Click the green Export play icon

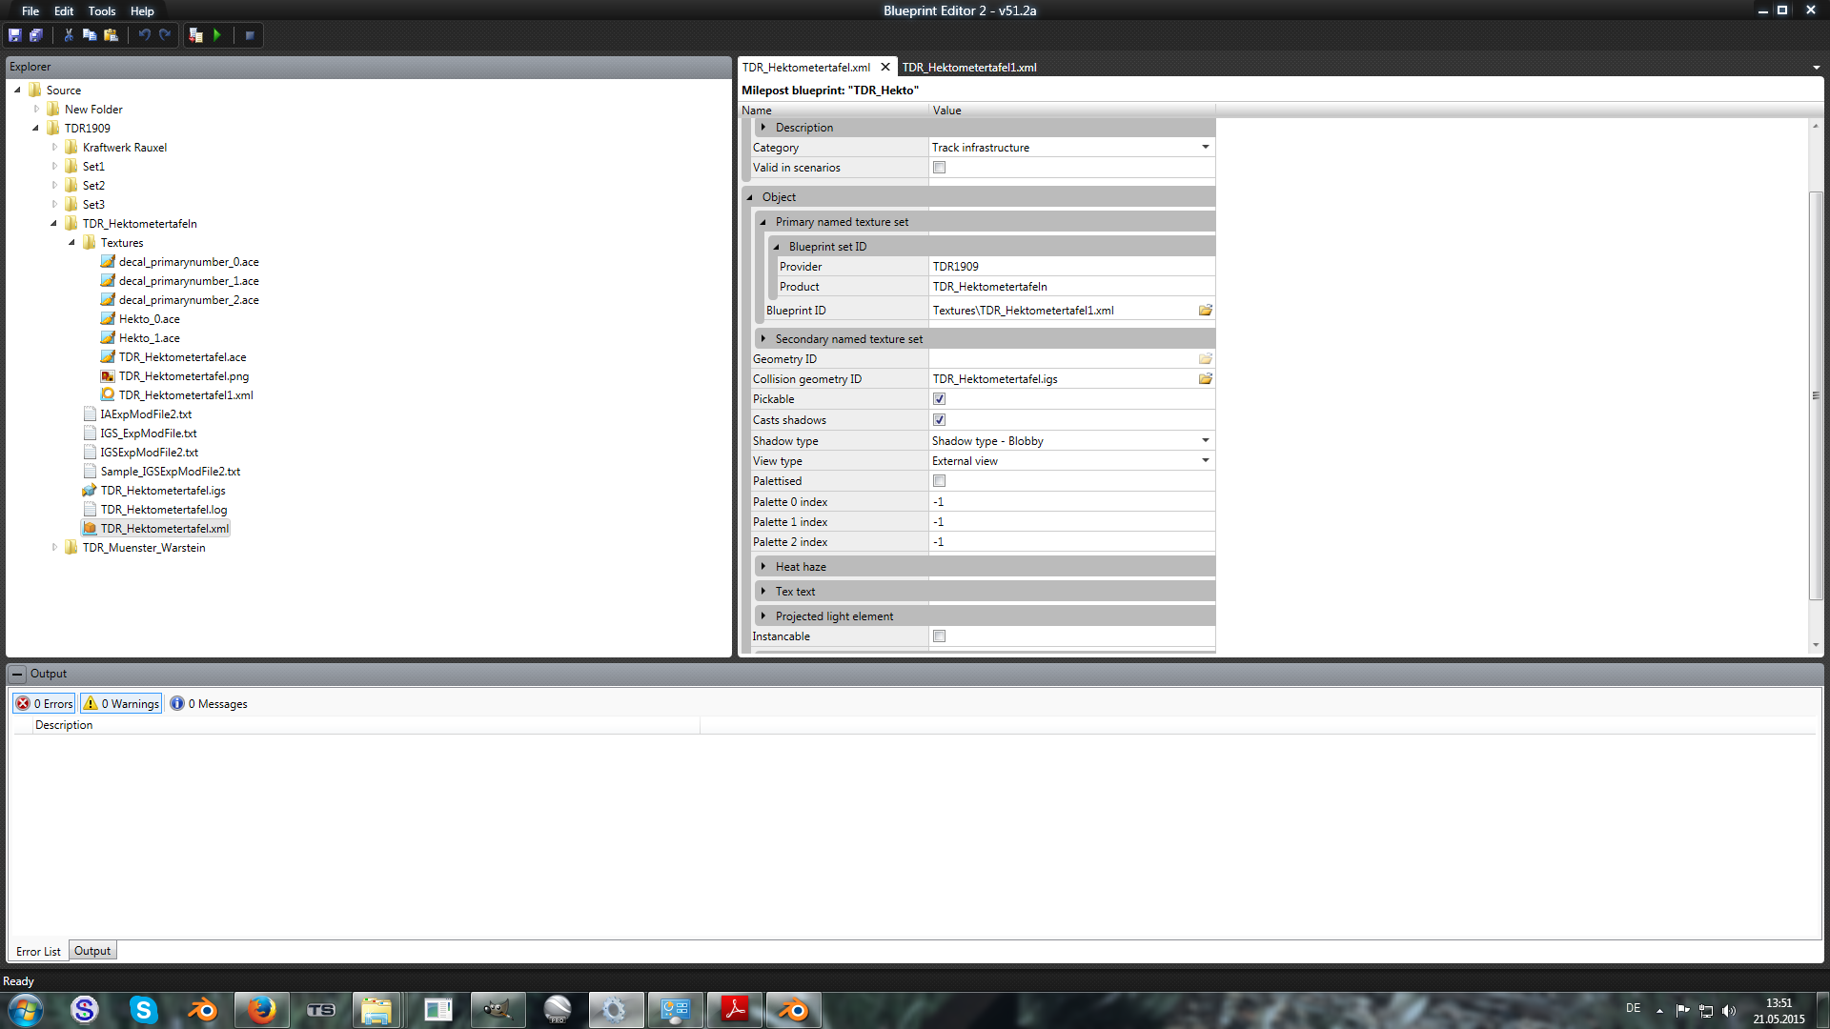click(x=217, y=35)
